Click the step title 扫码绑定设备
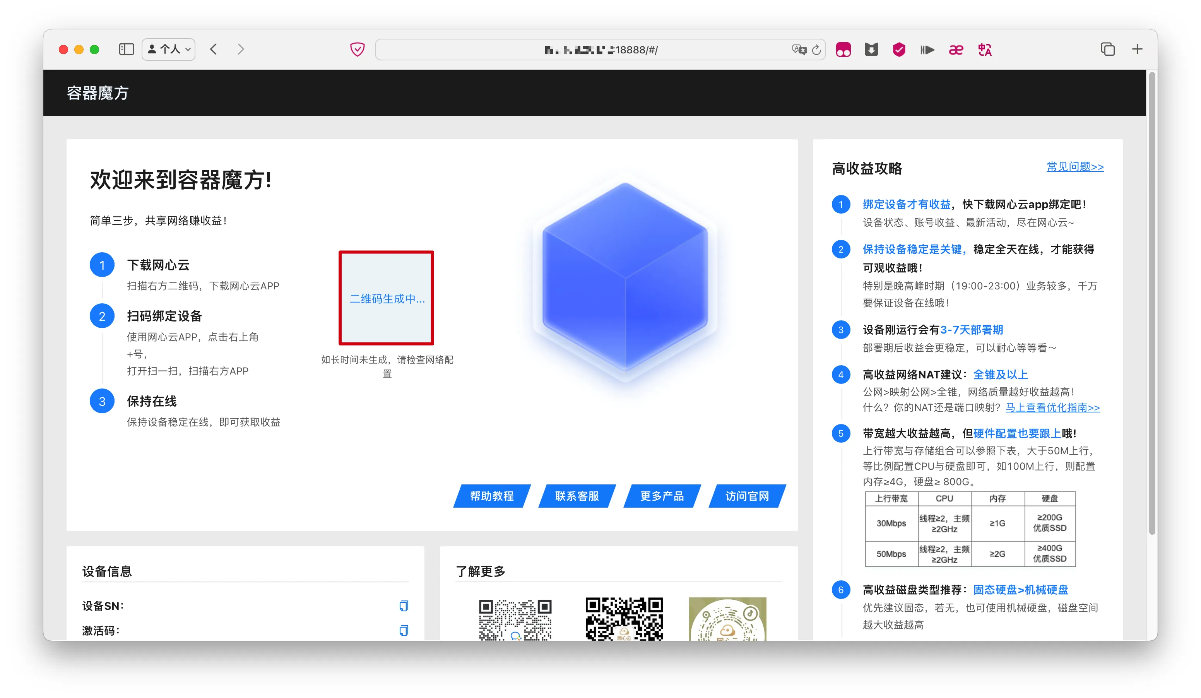 point(164,316)
